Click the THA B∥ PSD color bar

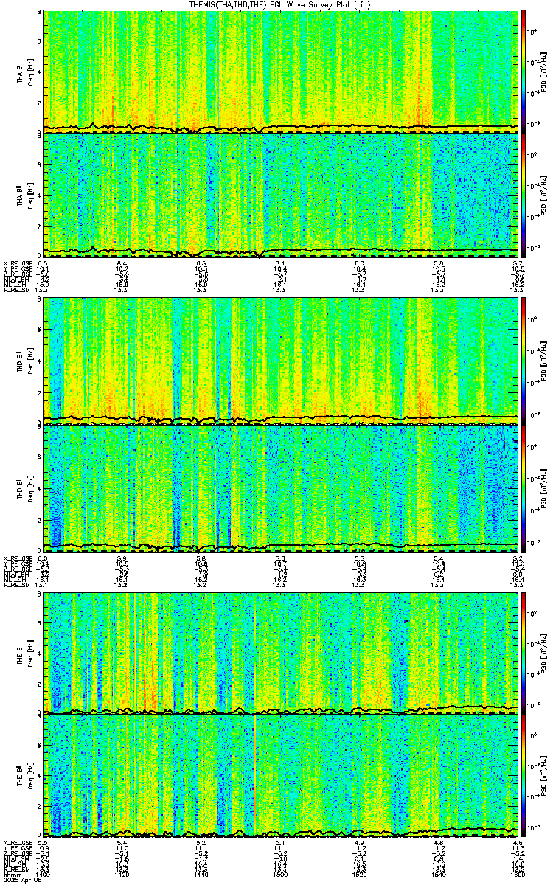pyautogui.click(x=524, y=195)
